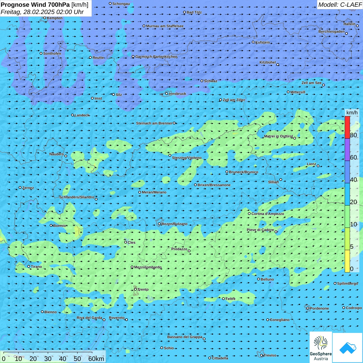The width and height of the screenshot is (363, 363).
Task: Click the 'Kitzbühel' label
Action: click(x=268, y=62)
